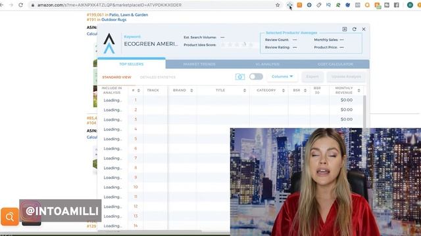Click the Est. Search Volume label

[200, 37]
